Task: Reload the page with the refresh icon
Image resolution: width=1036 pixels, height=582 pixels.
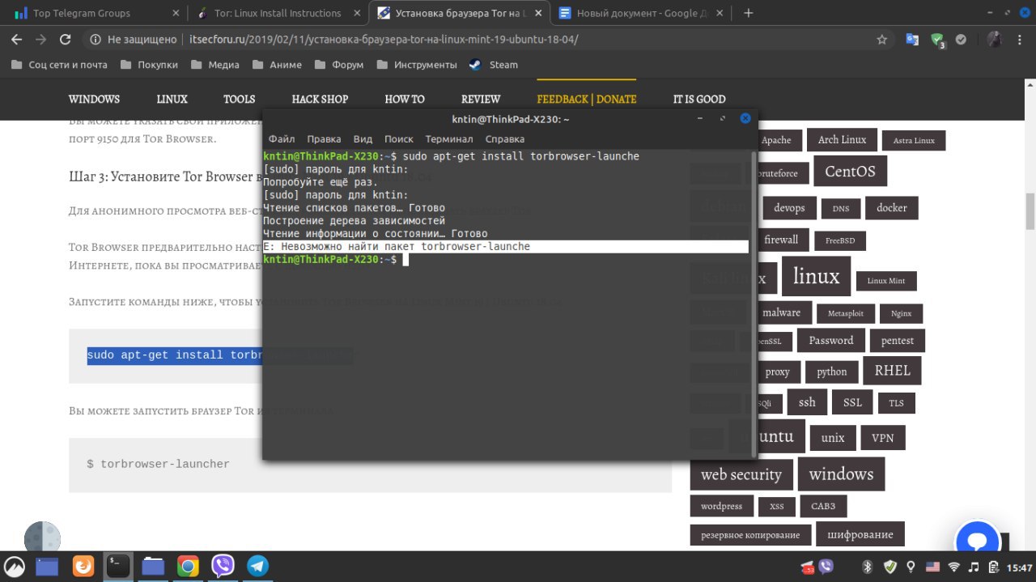Action: (66, 39)
